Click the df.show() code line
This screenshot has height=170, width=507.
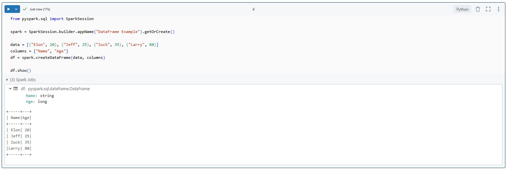(21, 70)
